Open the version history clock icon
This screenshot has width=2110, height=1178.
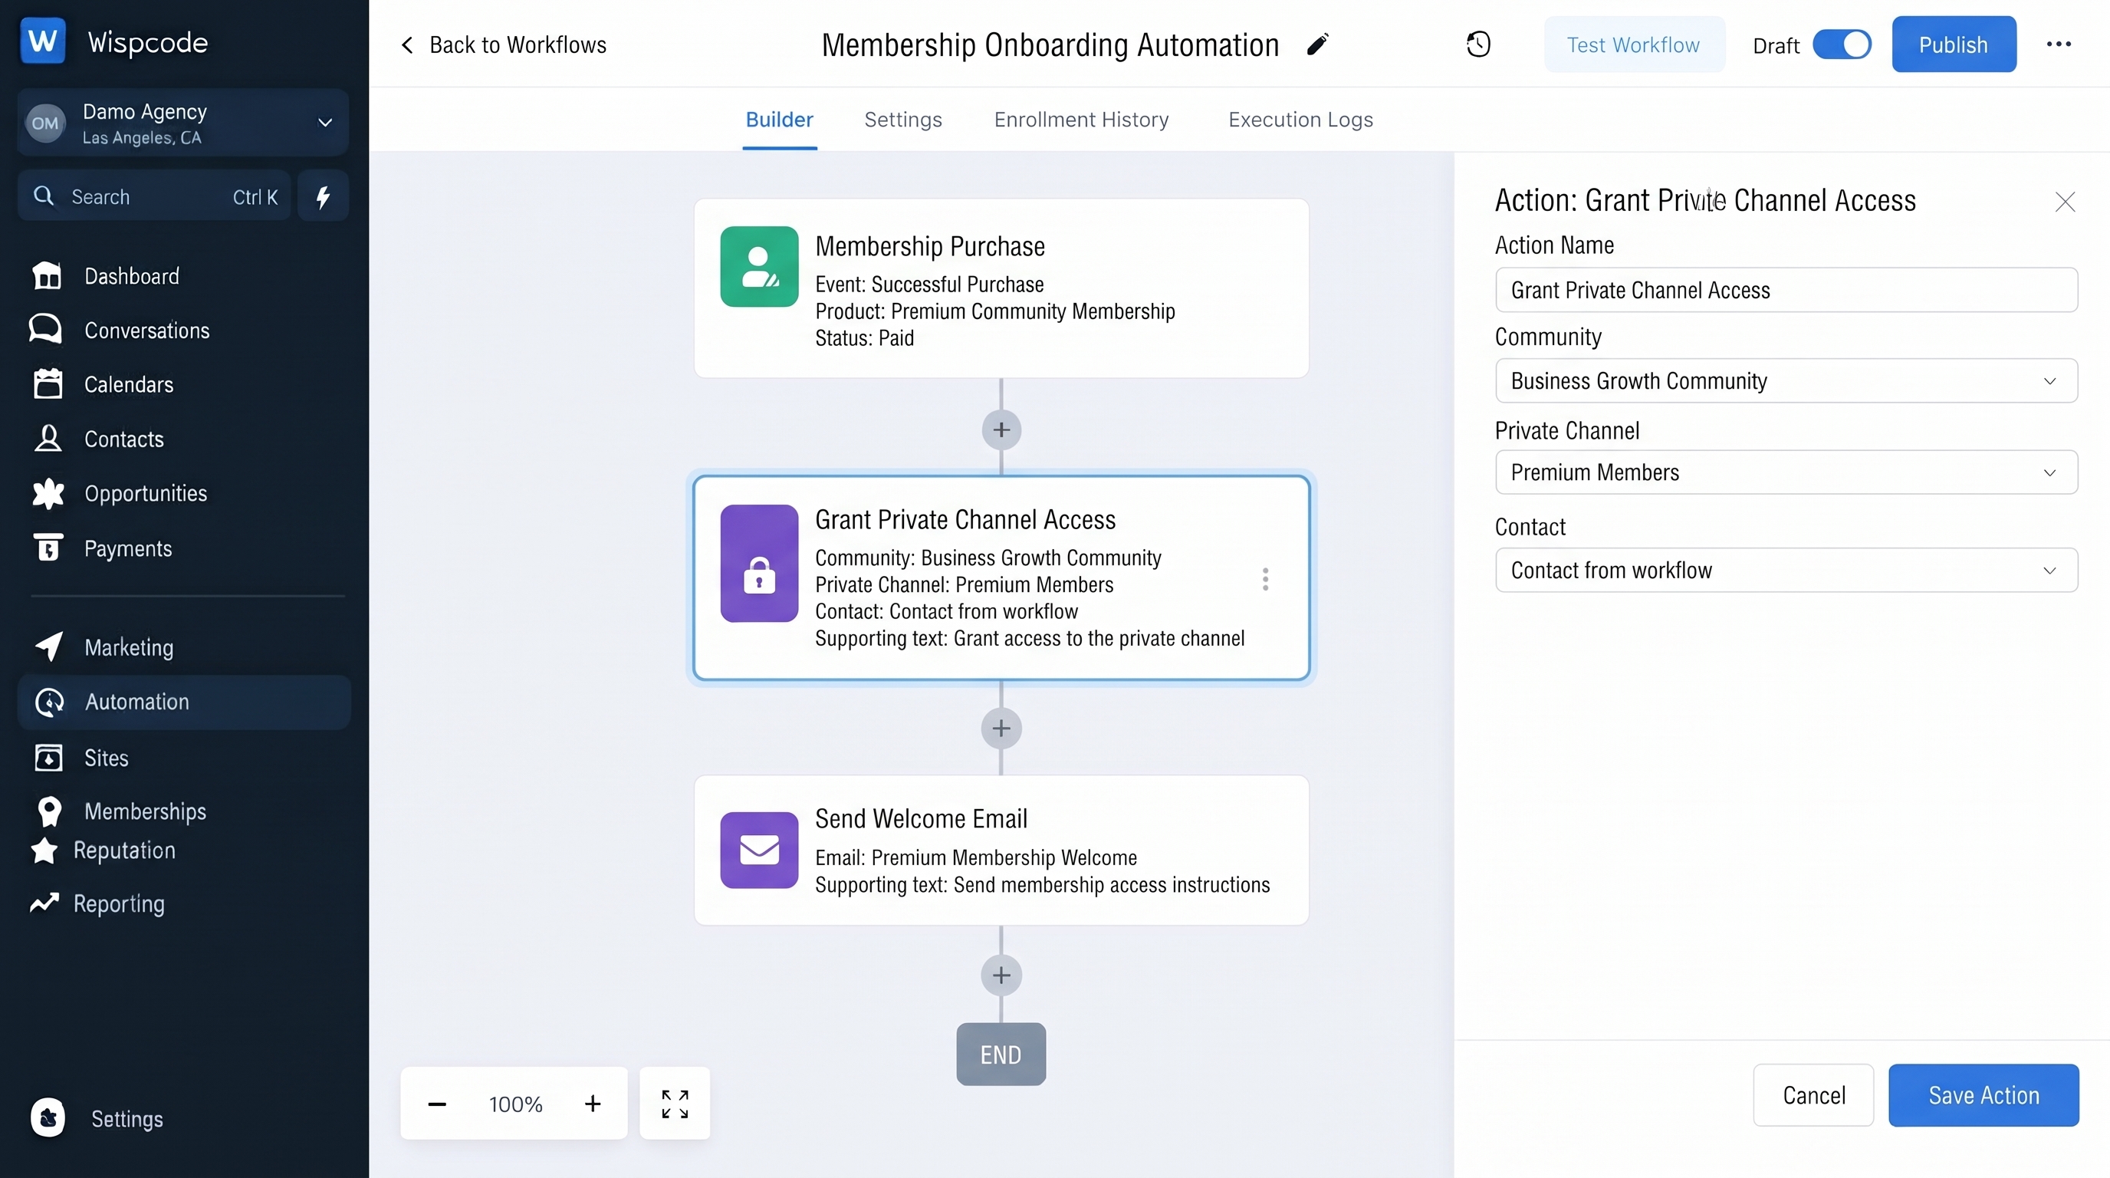point(1478,44)
